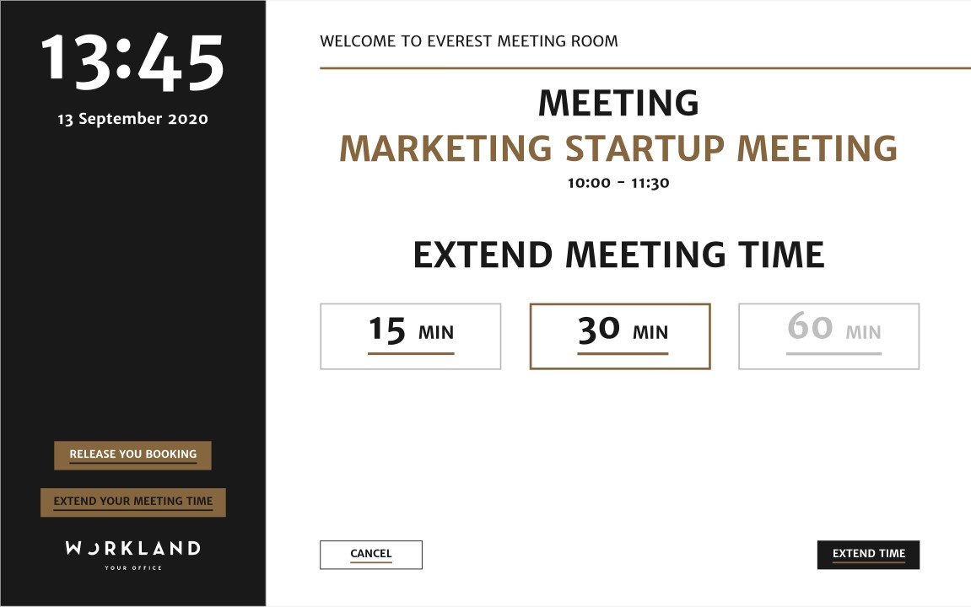Click the CANCEL button

[x=370, y=555]
